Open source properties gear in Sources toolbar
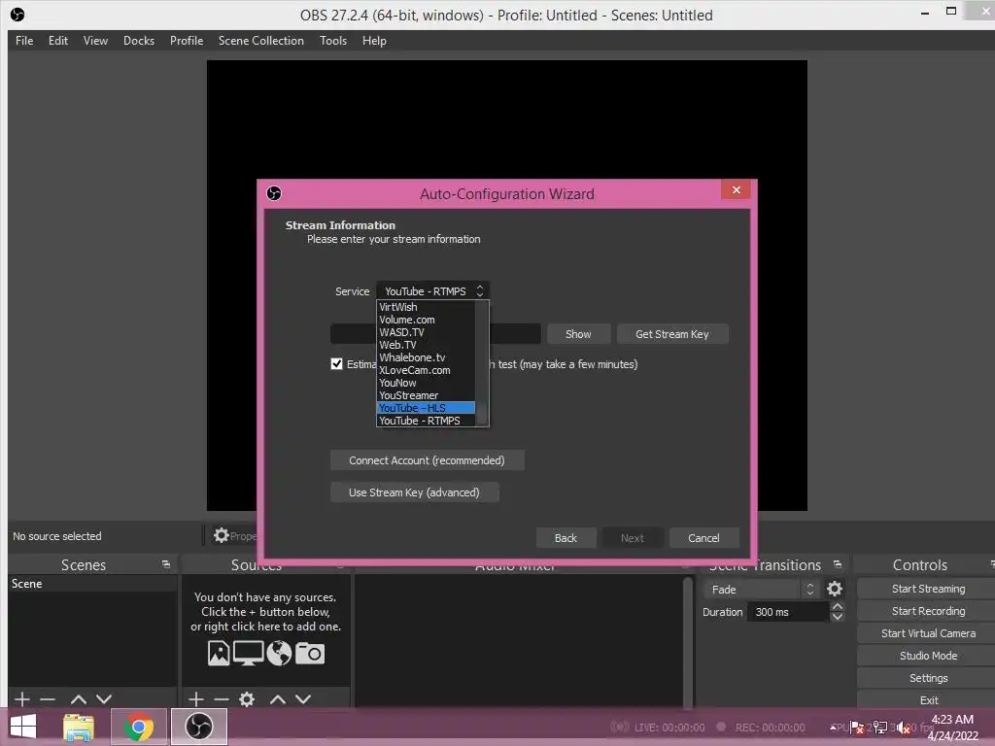The width and height of the screenshot is (995, 746). (247, 699)
